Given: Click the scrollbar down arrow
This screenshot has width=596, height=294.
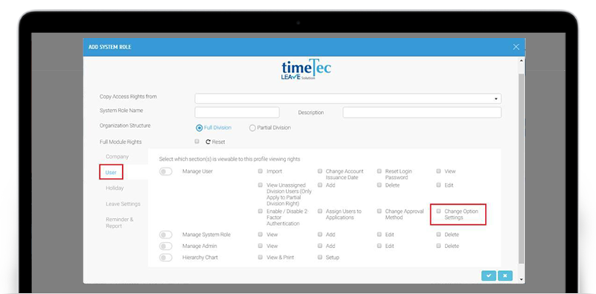Looking at the screenshot, I should (x=521, y=280).
